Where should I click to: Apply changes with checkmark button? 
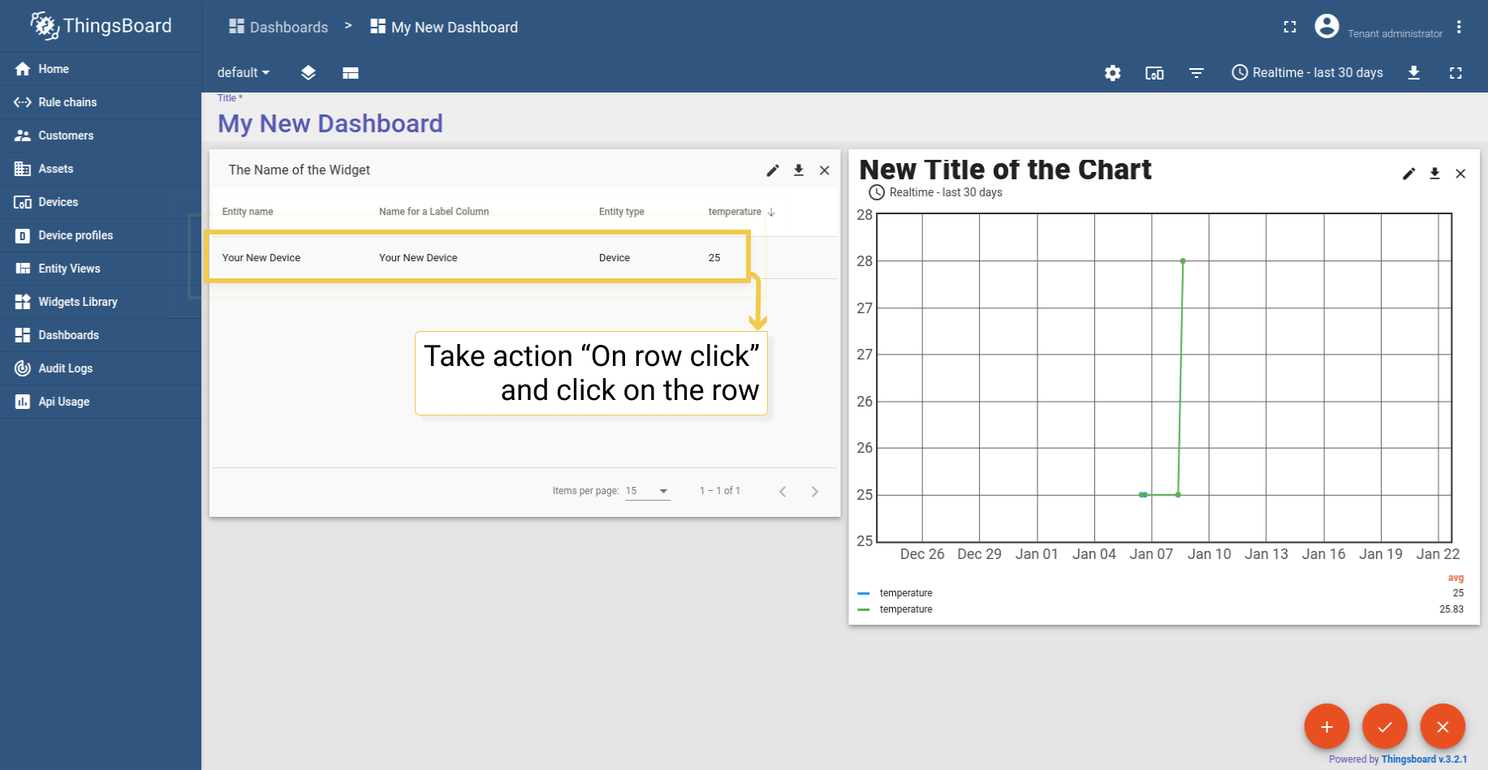(x=1385, y=726)
